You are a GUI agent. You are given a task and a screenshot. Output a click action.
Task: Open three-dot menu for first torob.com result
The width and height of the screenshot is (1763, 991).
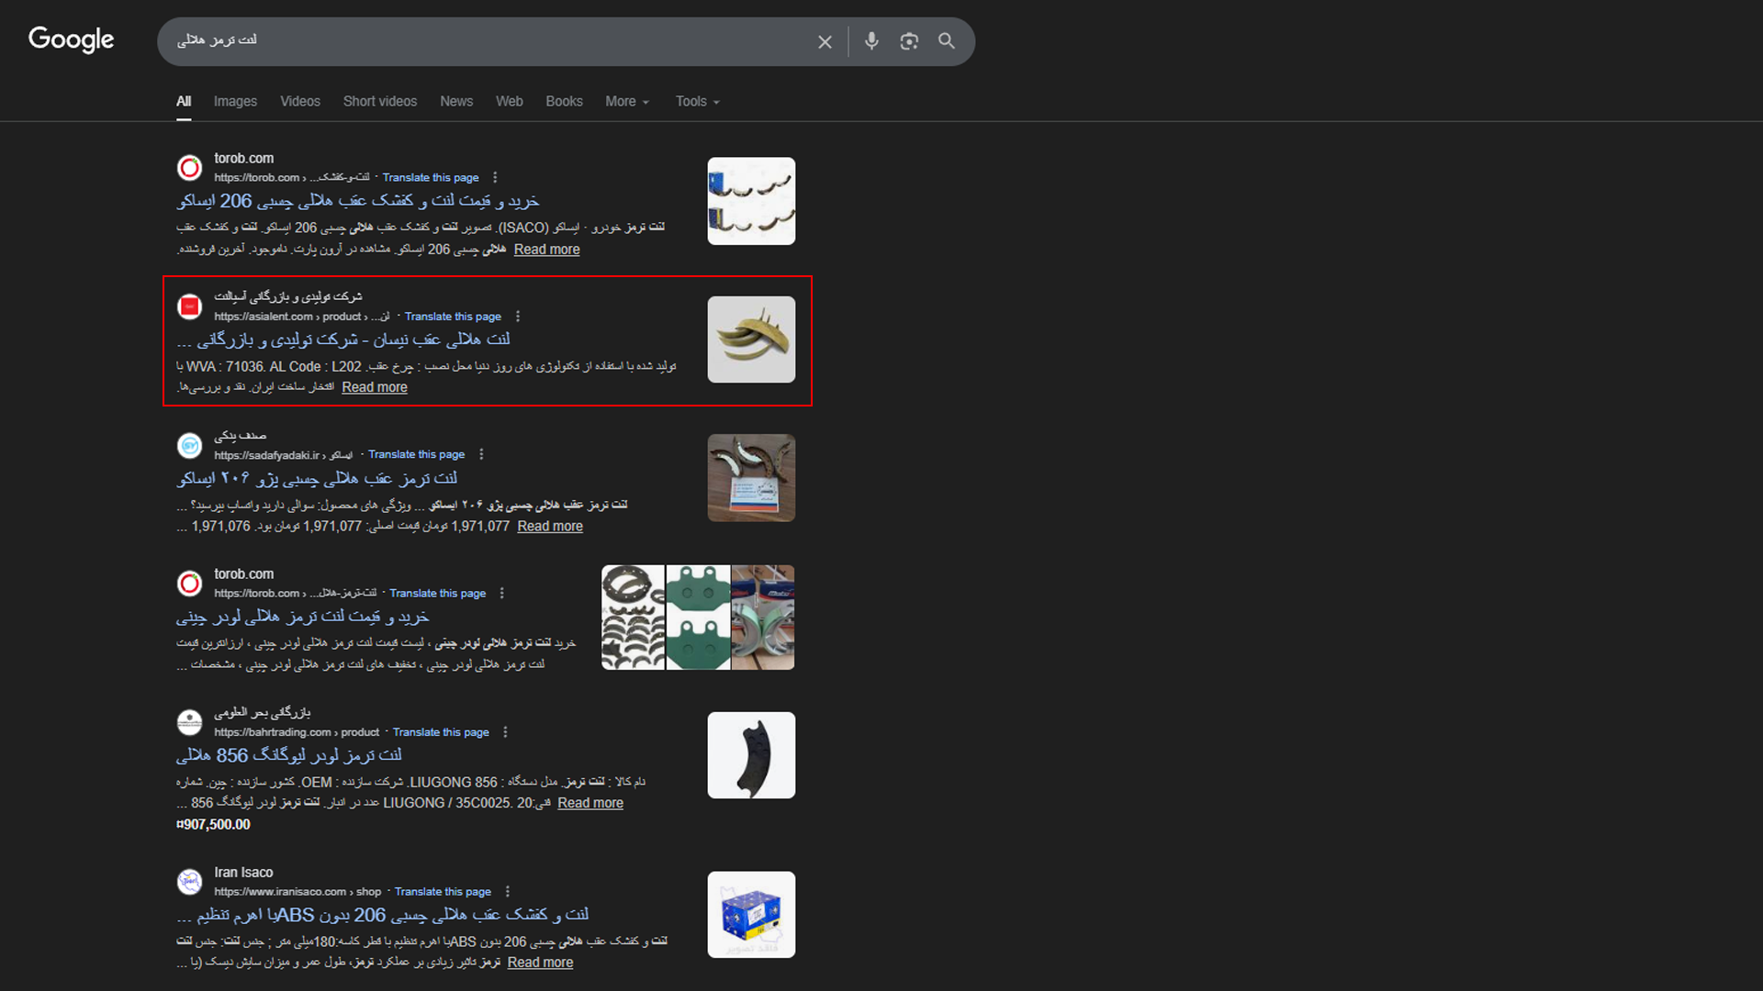click(x=495, y=177)
